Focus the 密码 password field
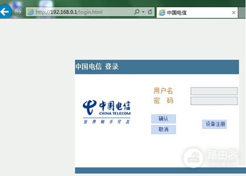This screenshot has width=246, height=176. click(x=214, y=101)
